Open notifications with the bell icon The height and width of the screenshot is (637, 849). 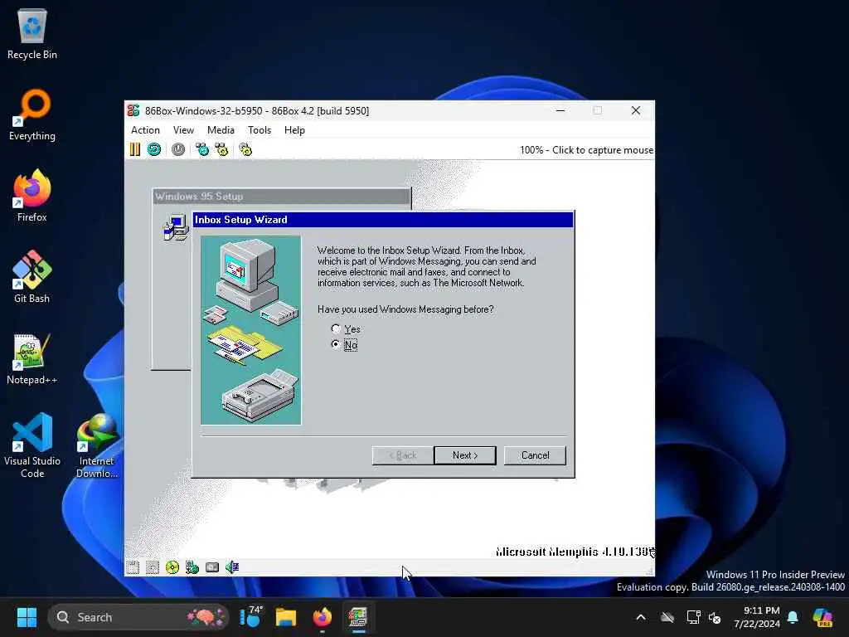[793, 617]
